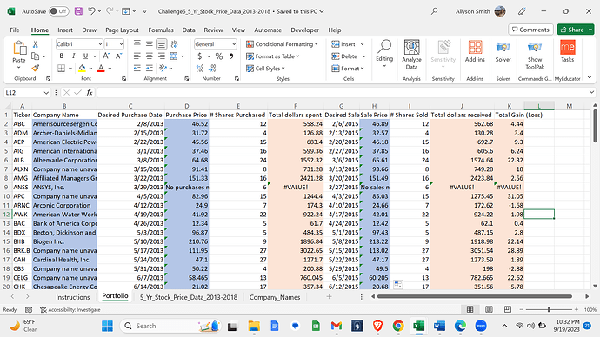Click the red Font Color swatch

coord(101,69)
